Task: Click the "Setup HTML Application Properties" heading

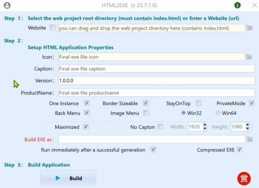Action: [x=71, y=47]
